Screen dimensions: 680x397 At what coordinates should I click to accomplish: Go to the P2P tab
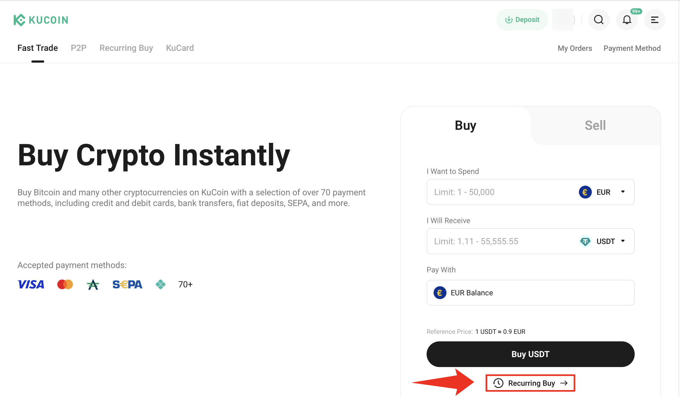pos(79,48)
